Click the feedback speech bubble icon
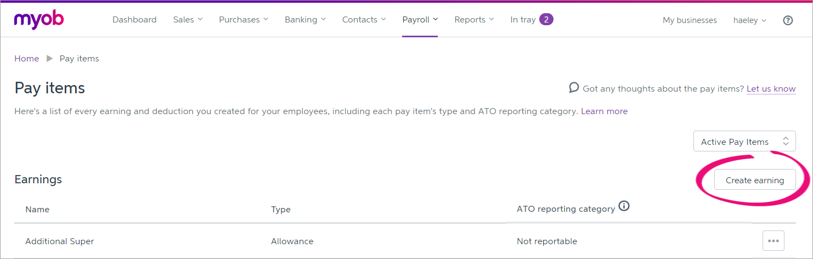Image resolution: width=813 pixels, height=259 pixels. click(574, 88)
